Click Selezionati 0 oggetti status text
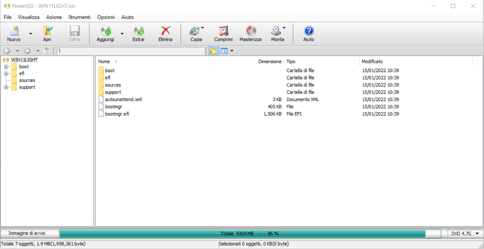 (x=254, y=244)
